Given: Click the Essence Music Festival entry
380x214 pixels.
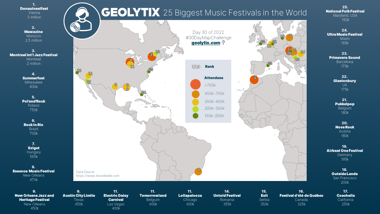Looking at the screenshot, I should coord(34,173).
